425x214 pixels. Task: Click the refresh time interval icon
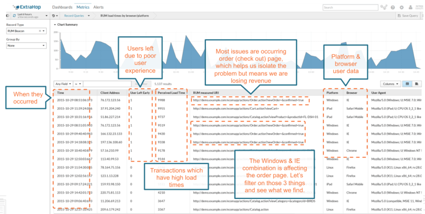pyautogui.click(x=14, y=16)
